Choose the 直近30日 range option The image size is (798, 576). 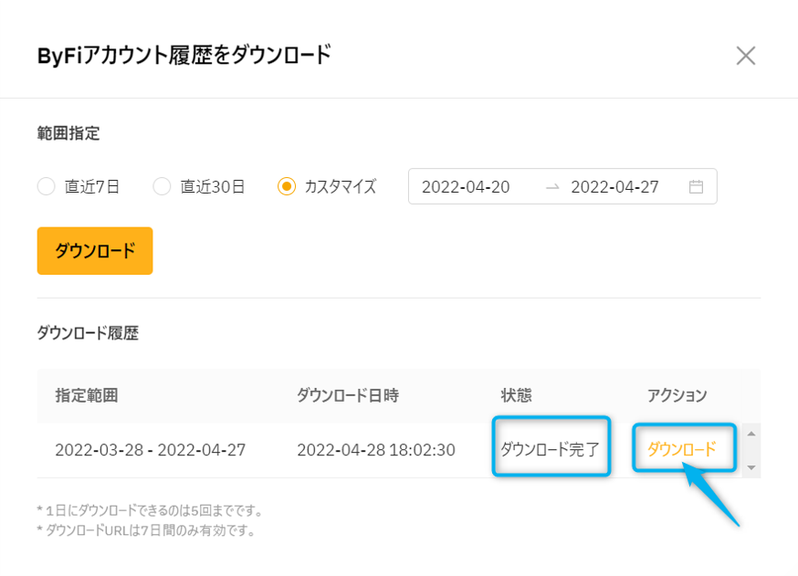[162, 186]
